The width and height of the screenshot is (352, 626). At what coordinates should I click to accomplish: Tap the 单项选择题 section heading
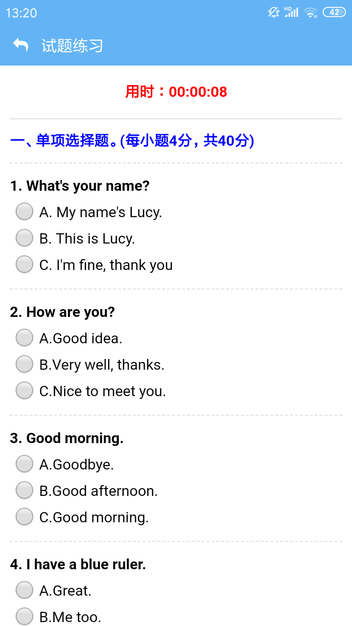[132, 141]
